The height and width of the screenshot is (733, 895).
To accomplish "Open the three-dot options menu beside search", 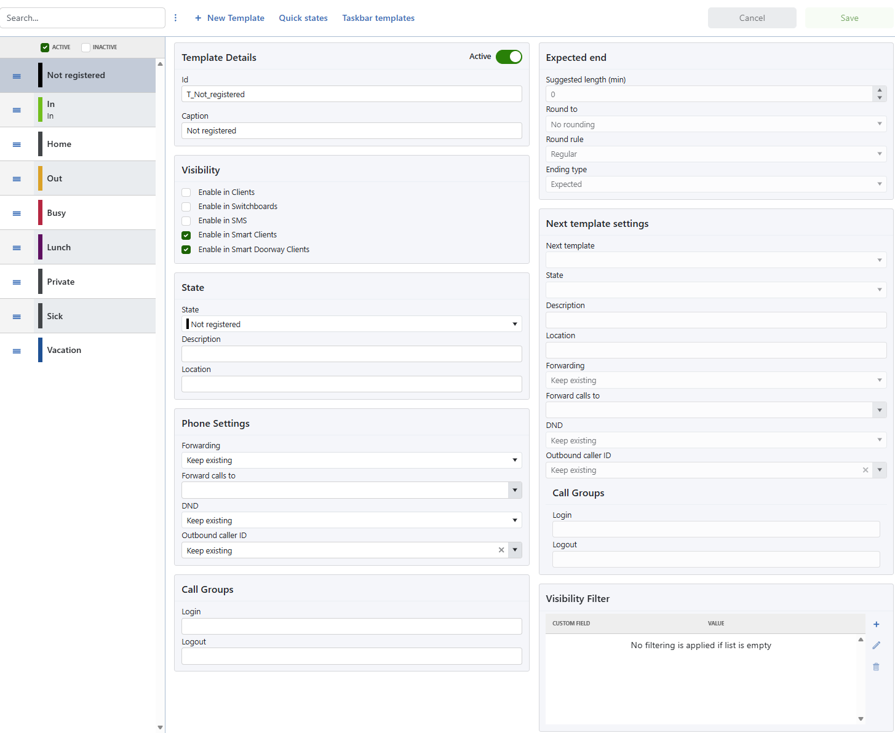I will (175, 18).
